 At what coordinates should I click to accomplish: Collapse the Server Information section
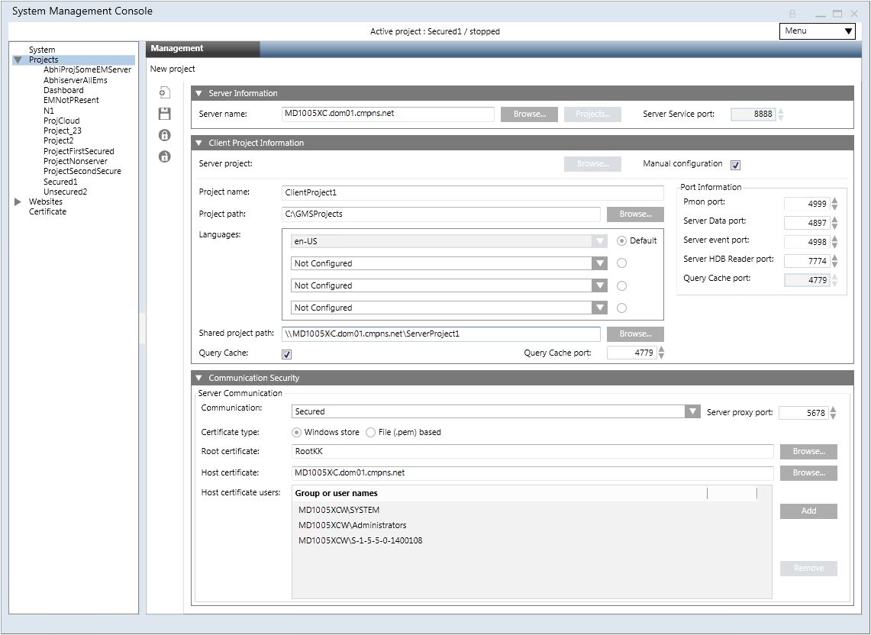coord(199,93)
